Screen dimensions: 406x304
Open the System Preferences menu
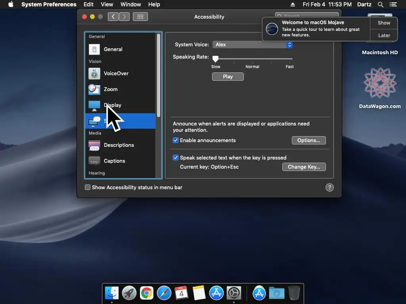49,4
